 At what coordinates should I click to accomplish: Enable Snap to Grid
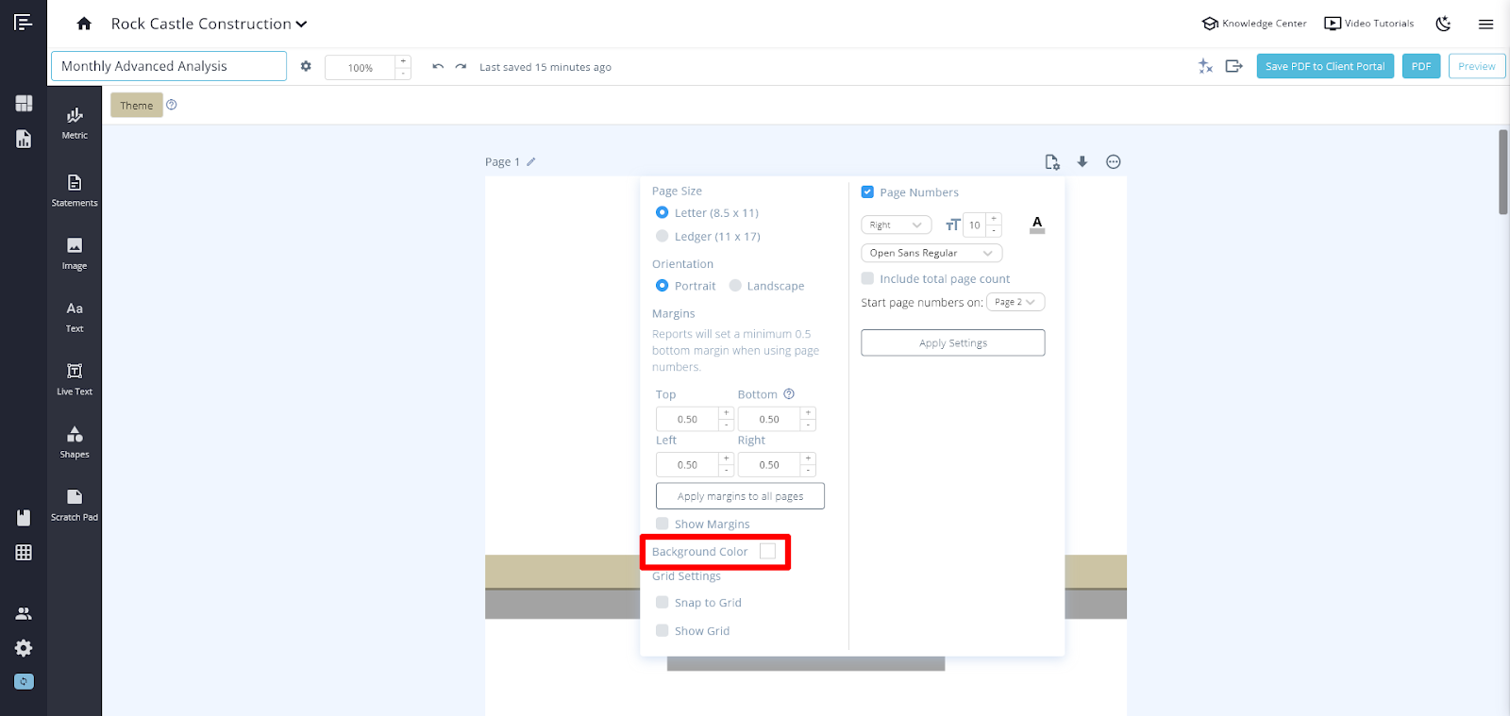pos(663,602)
